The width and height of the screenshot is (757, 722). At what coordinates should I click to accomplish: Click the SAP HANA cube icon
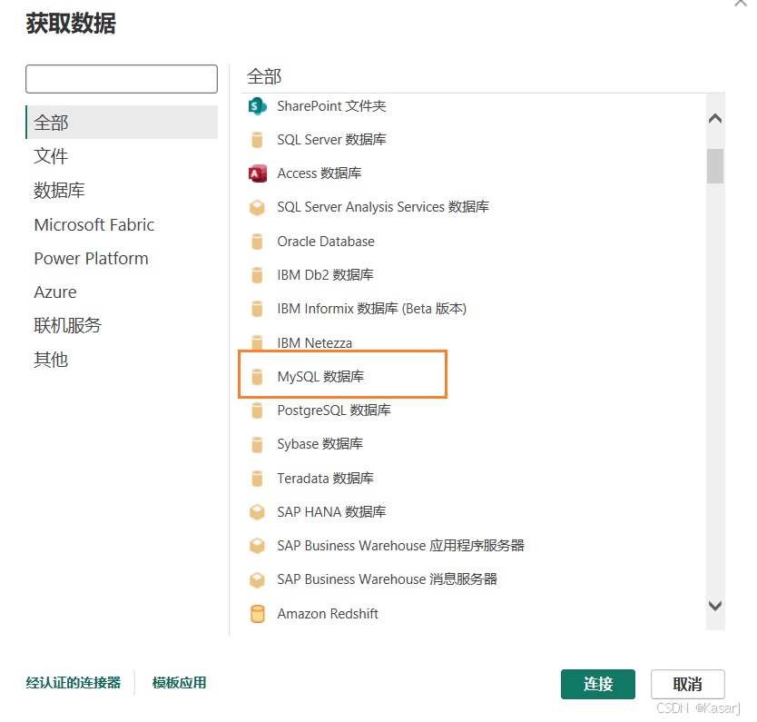[x=257, y=512]
